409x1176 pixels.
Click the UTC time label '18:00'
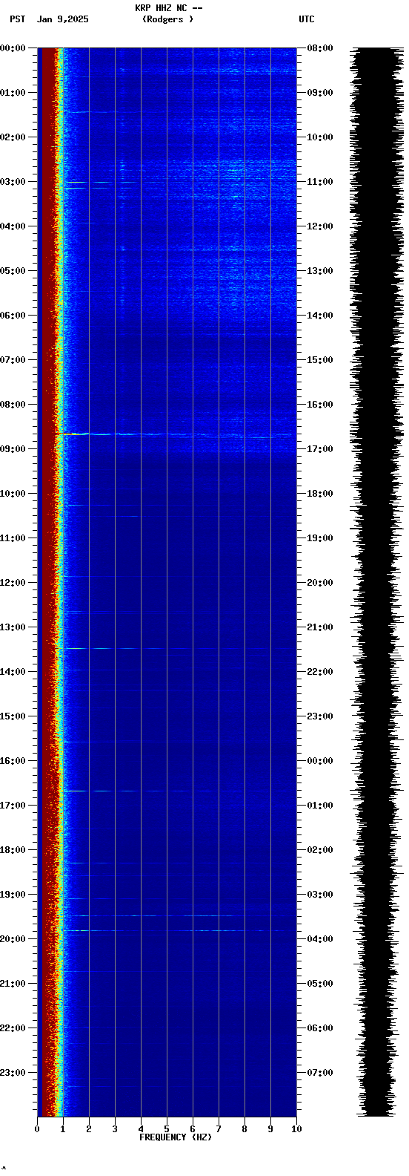[x=320, y=494]
